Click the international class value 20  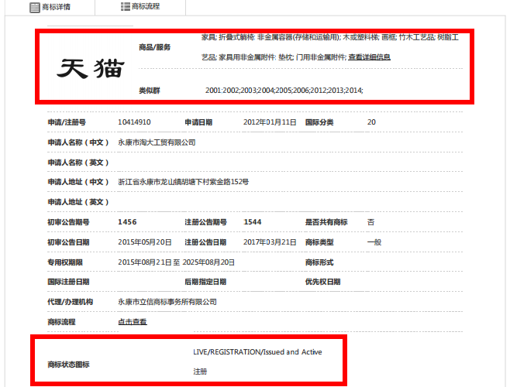pos(371,122)
